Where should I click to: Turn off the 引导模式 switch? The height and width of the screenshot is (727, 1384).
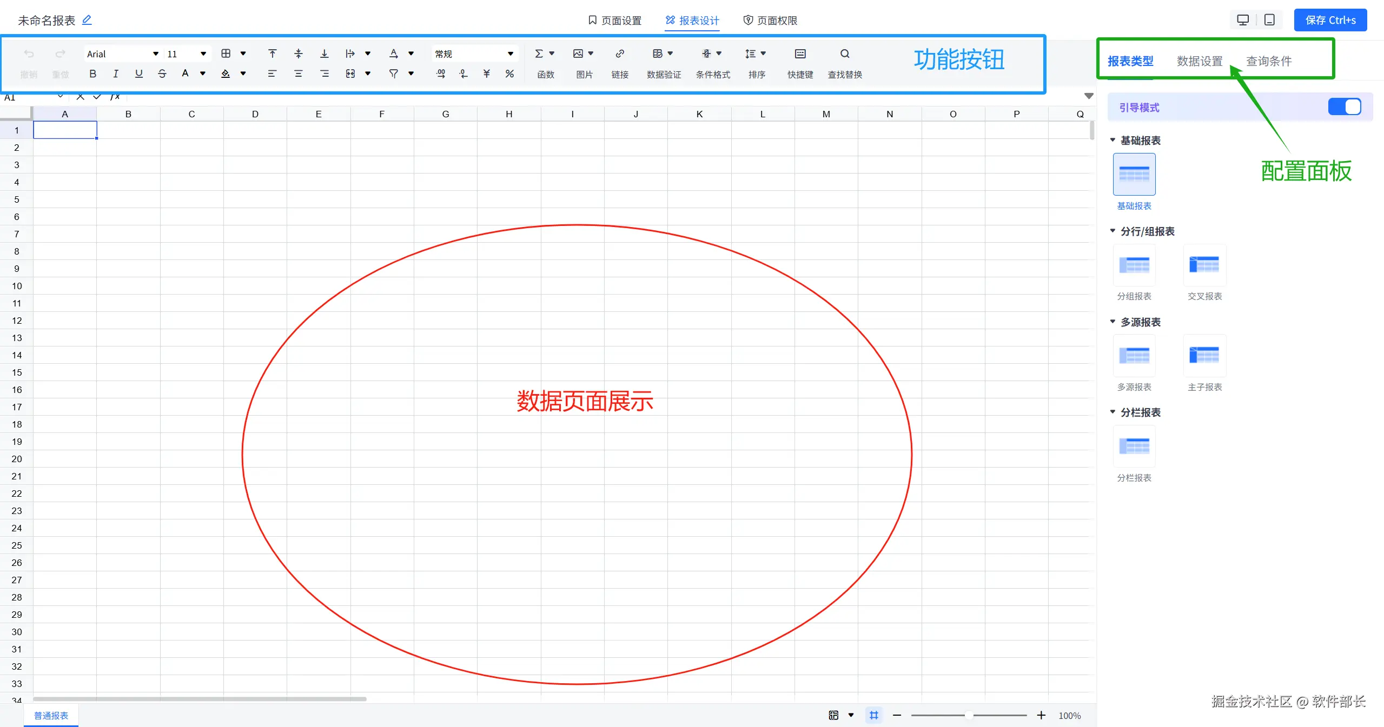1344,107
